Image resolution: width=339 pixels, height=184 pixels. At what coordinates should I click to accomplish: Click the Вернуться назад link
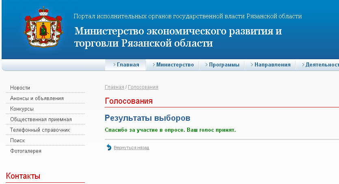click(x=132, y=148)
